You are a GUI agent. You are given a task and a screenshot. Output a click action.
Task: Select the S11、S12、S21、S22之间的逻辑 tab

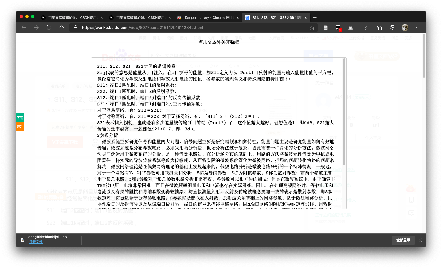[x=276, y=18]
